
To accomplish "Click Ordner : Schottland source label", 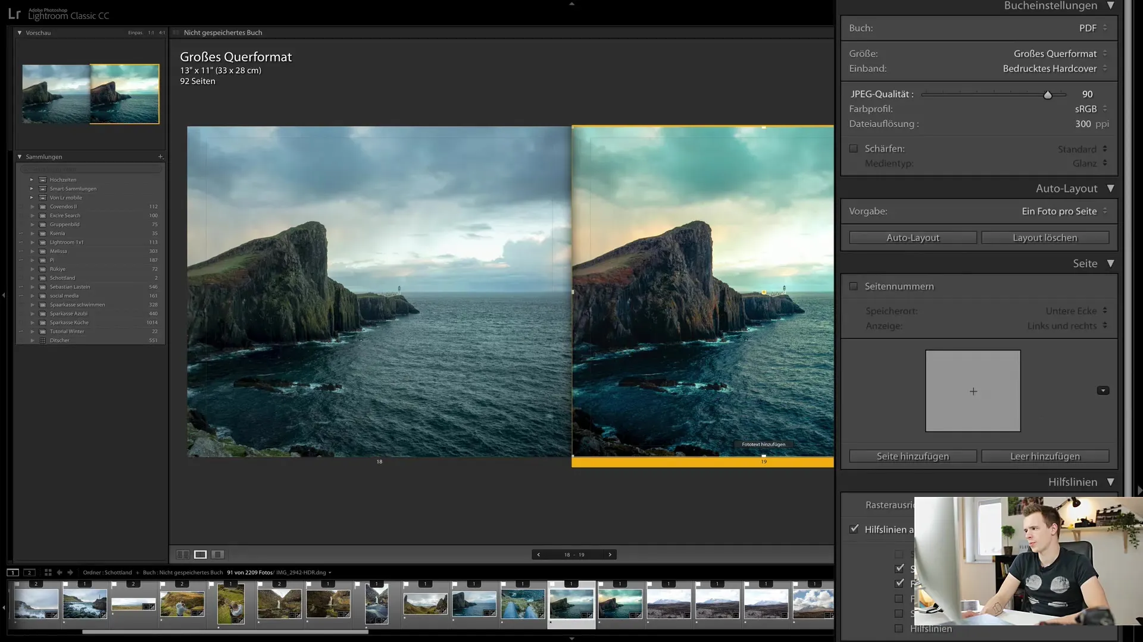I will pos(107,572).
